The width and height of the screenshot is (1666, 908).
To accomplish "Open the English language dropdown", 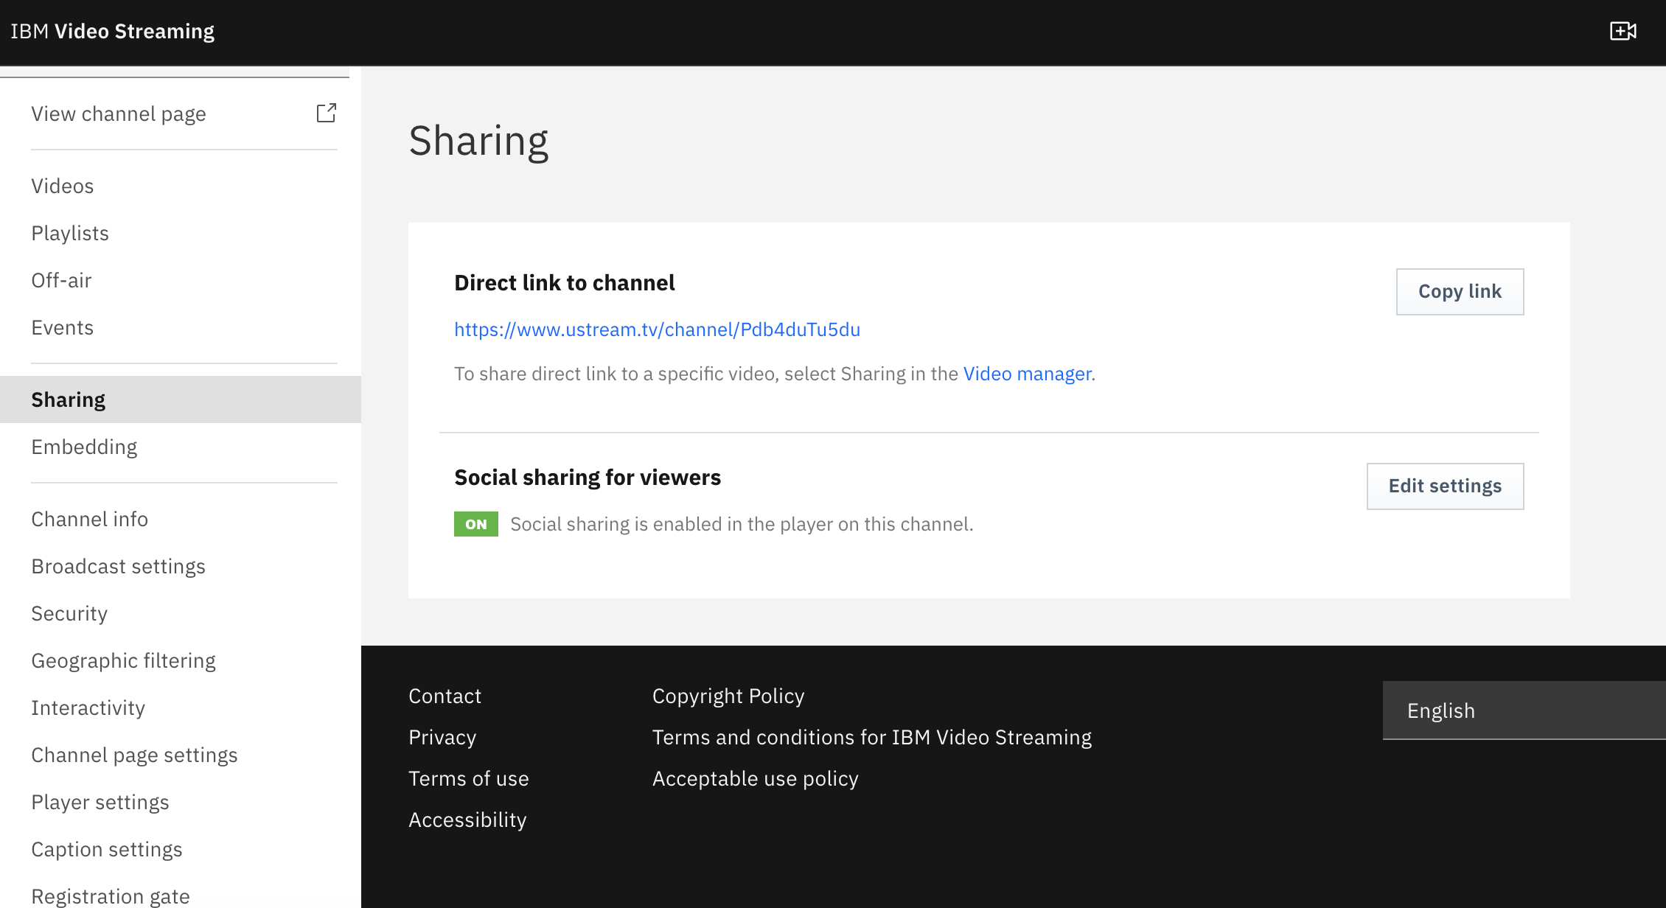I will tap(1524, 710).
